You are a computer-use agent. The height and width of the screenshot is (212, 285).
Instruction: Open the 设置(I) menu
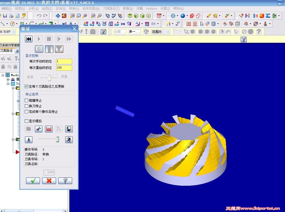pos(165,9)
